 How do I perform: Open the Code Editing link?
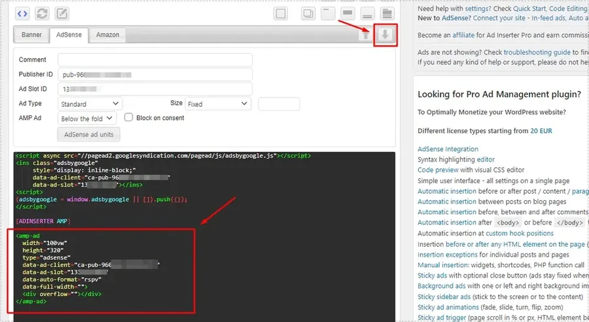pyautogui.click(x=567, y=9)
